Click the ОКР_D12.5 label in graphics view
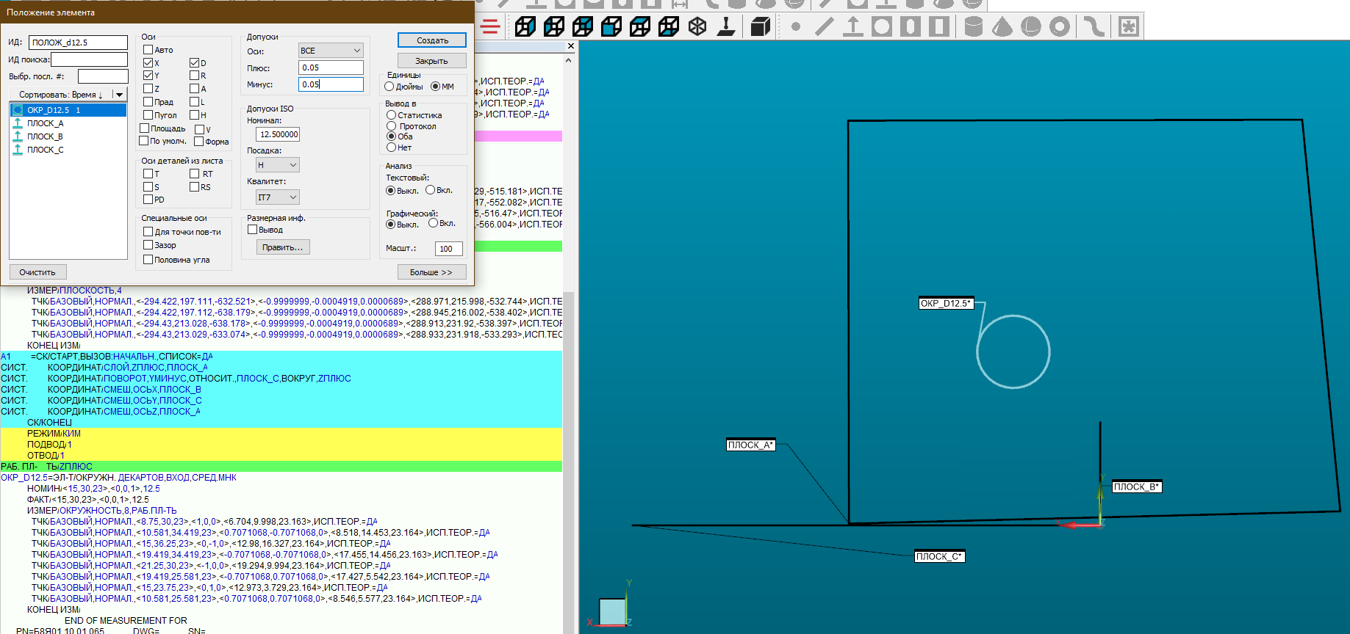1350x634 pixels. [946, 303]
